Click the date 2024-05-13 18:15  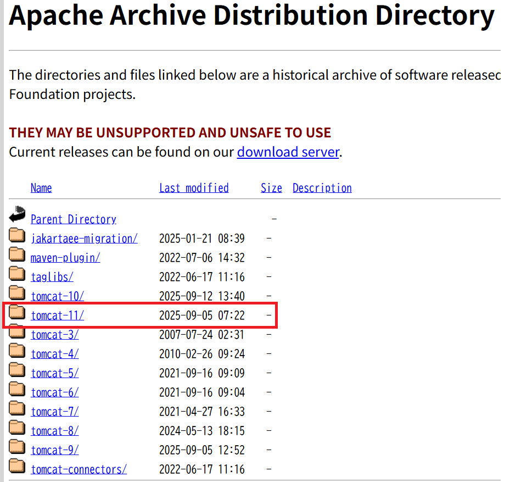[x=201, y=431]
